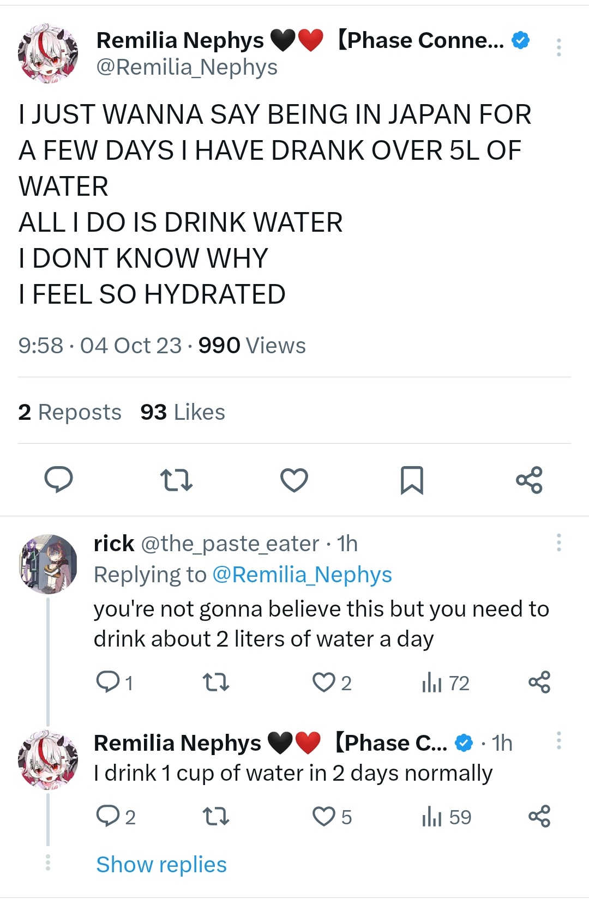
Task: Reply to the main Remilia Nephys post
Action: (58, 480)
